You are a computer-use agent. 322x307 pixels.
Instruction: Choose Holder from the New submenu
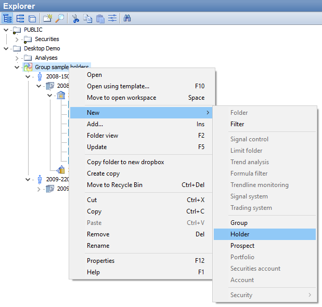tap(240, 234)
